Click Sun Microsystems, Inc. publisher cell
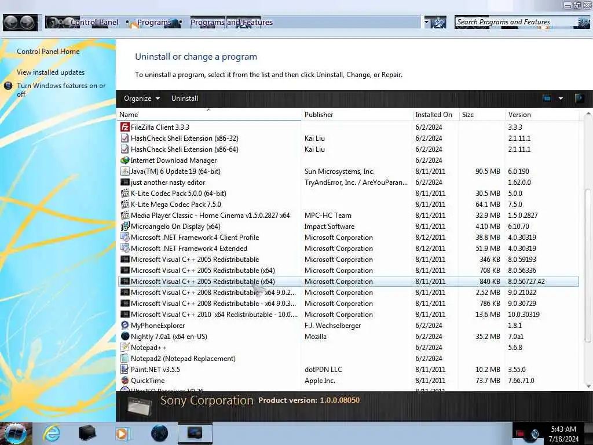The height and width of the screenshot is (445, 593). (339, 171)
